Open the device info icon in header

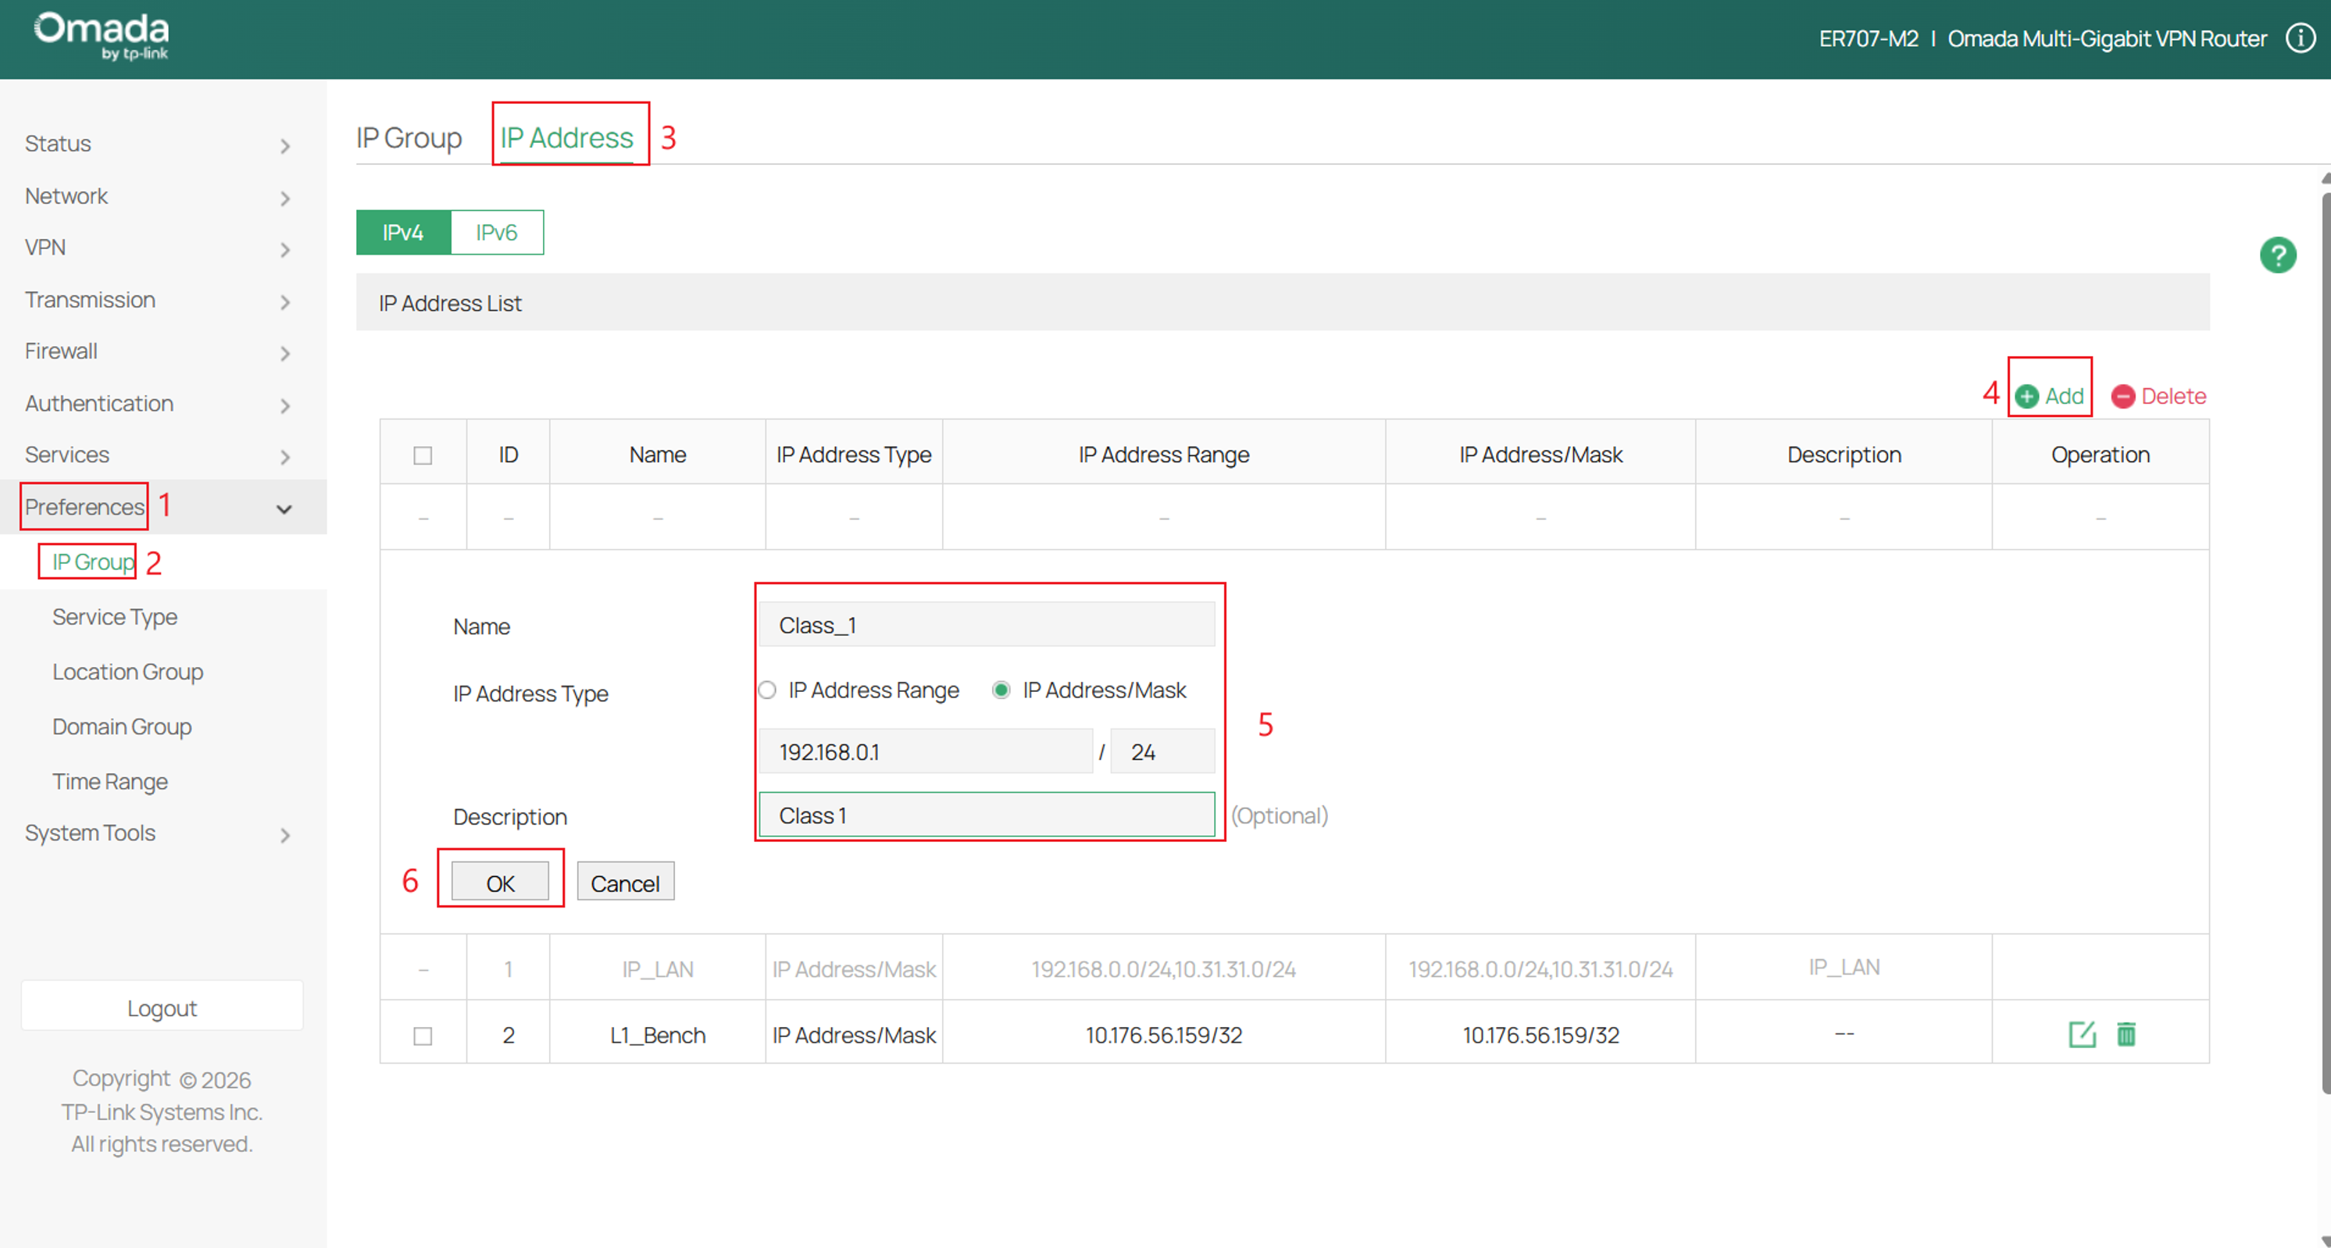point(2301,38)
